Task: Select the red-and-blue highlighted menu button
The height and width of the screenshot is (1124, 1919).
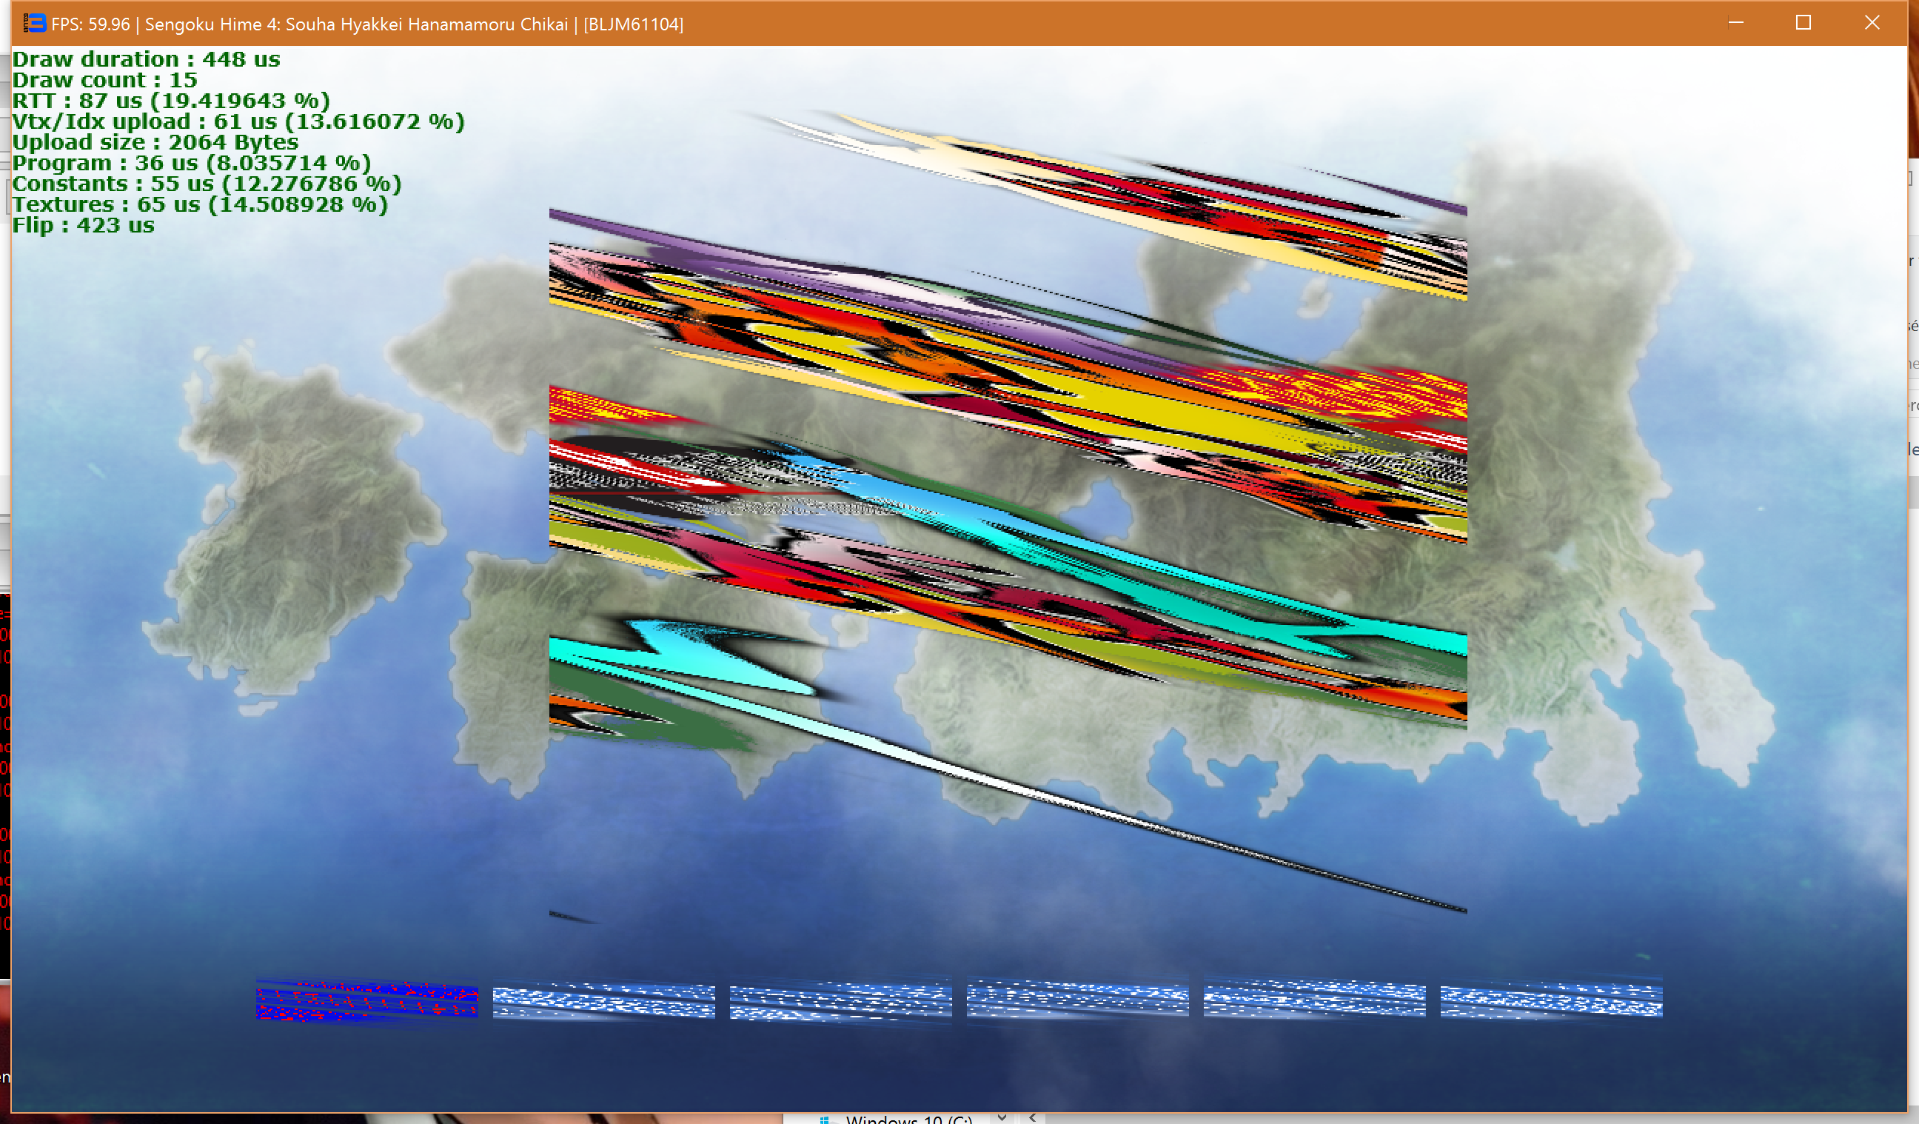Action: [x=367, y=1000]
